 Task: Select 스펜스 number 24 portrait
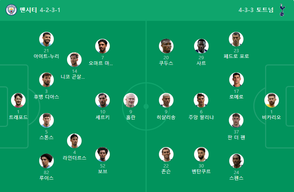(237, 161)
